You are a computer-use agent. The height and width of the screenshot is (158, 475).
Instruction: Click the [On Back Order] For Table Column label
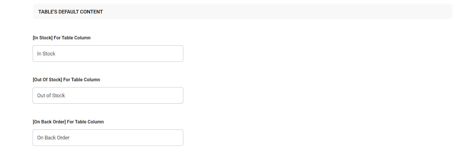pyautogui.click(x=68, y=122)
